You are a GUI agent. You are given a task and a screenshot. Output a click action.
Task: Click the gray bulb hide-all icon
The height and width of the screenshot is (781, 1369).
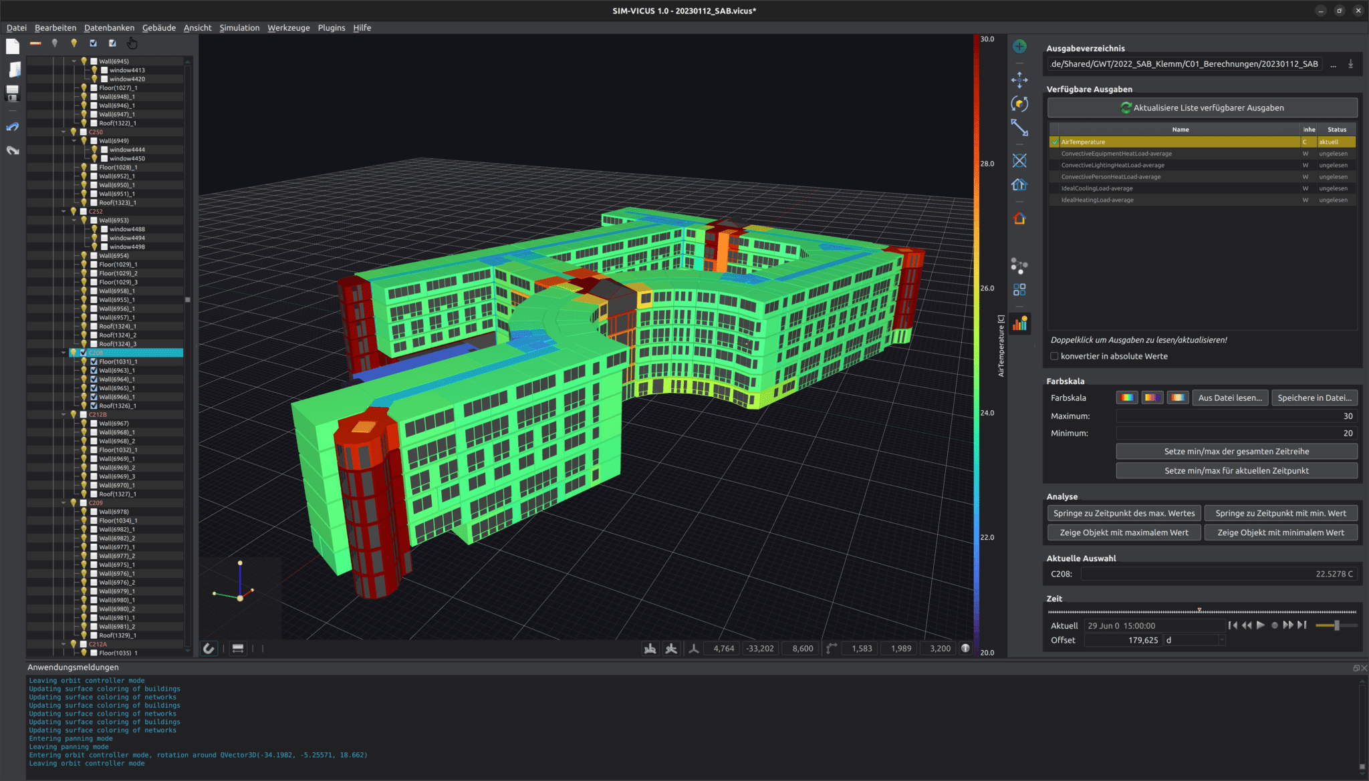(x=55, y=43)
